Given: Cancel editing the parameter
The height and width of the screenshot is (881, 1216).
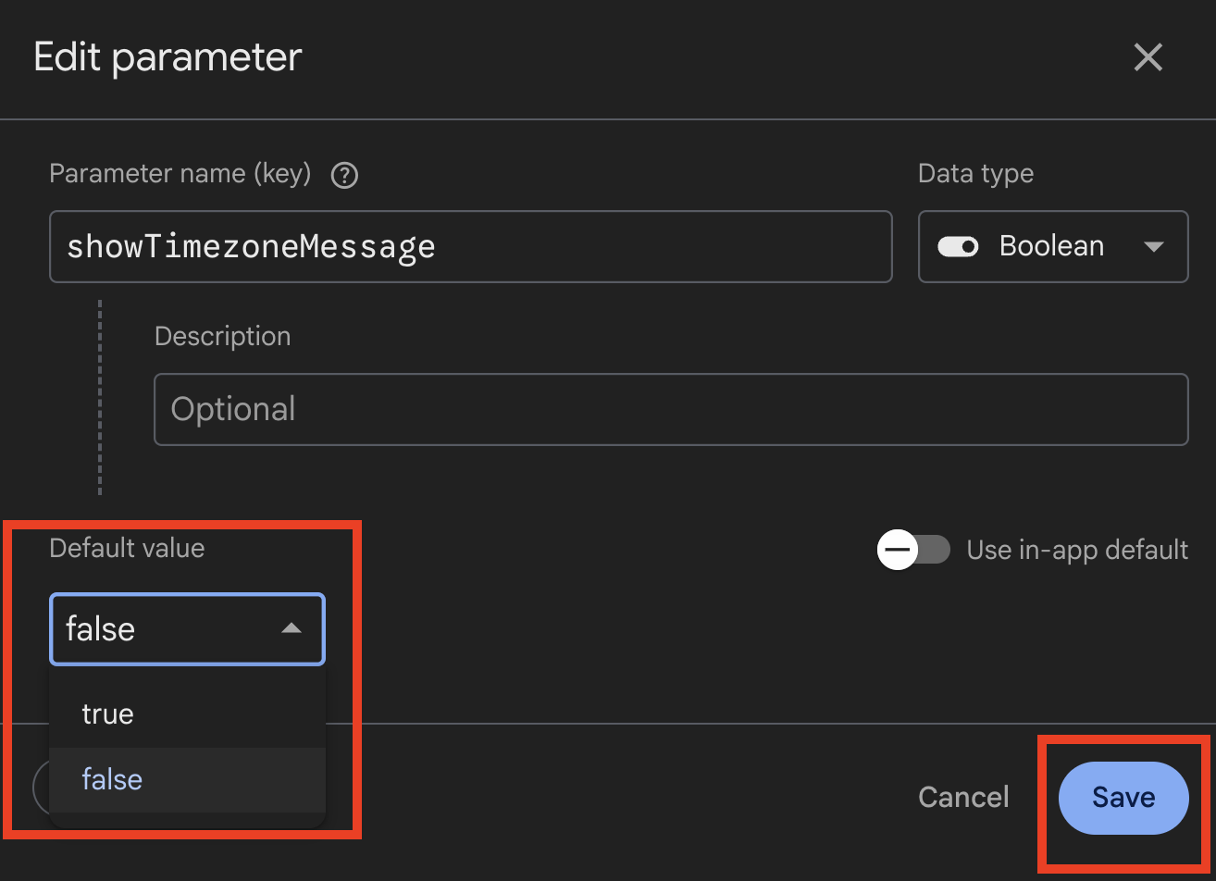Looking at the screenshot, I should click(x=963, y=798).
